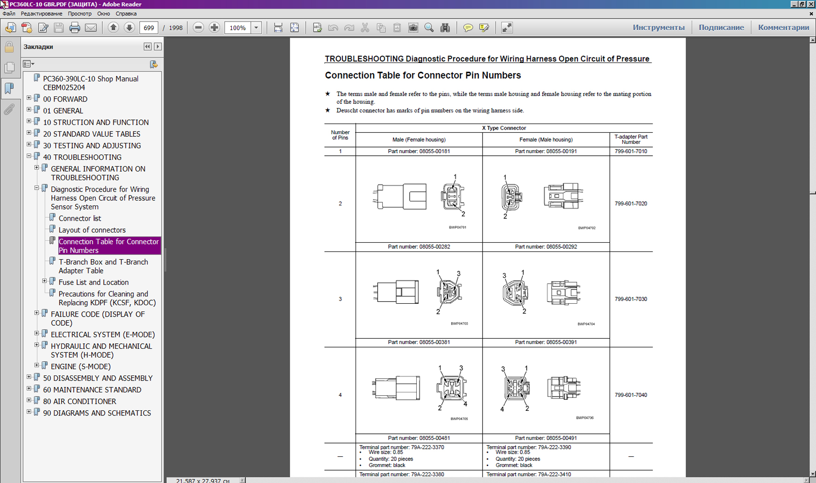This screenshot has height=483, width=816.
Task: Open the Просмотр menu
Action: (79, 14)
